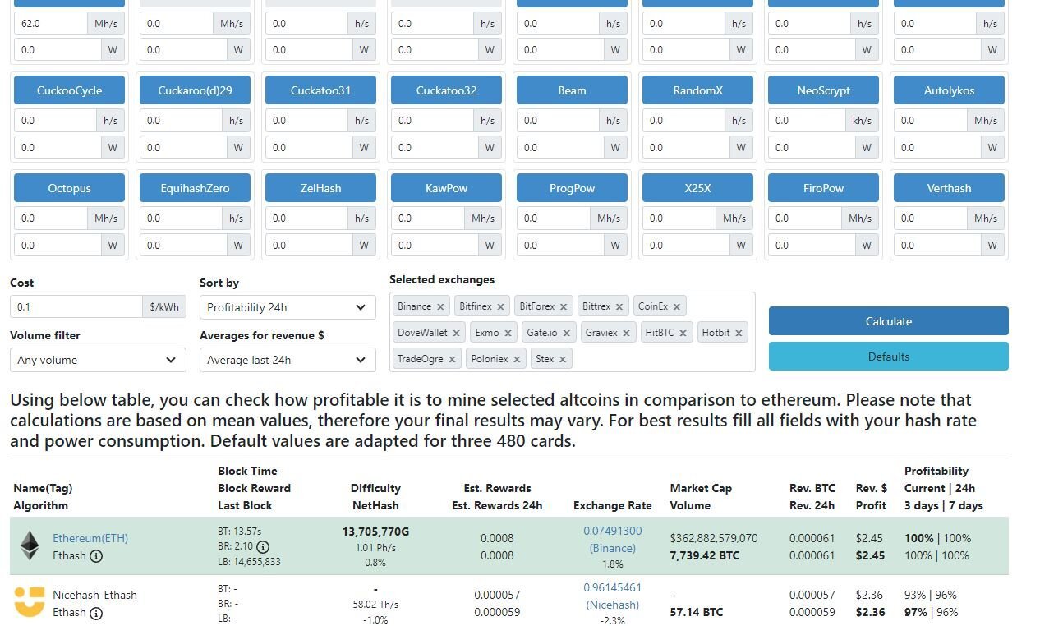Toggle the Beam algorithm

click(x=572, y=90)
